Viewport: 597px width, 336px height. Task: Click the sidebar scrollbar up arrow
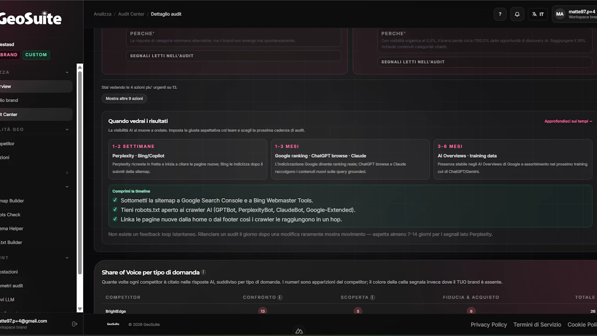80,67
